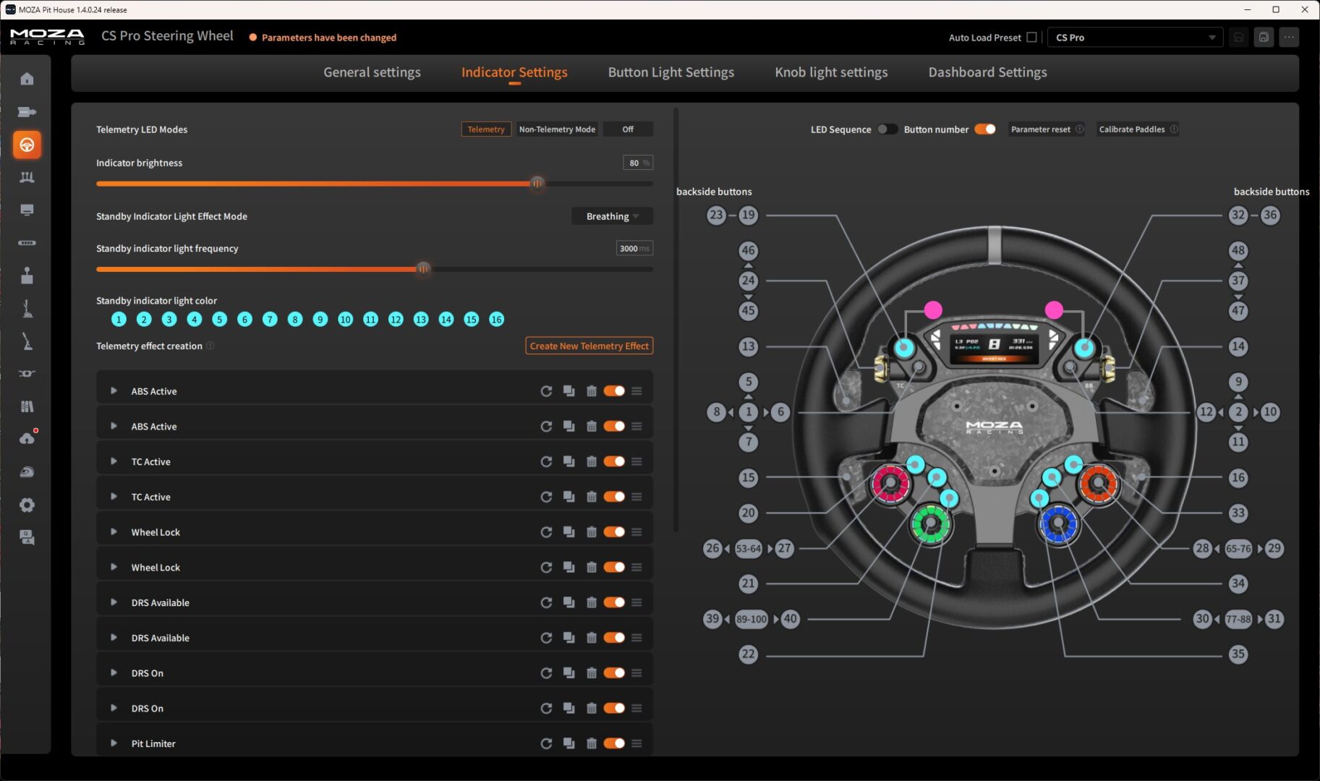This screenshot has height=781, width=1320.
Task: Click the green knob on the wheel diagram
Action: [x=931, y=523]
